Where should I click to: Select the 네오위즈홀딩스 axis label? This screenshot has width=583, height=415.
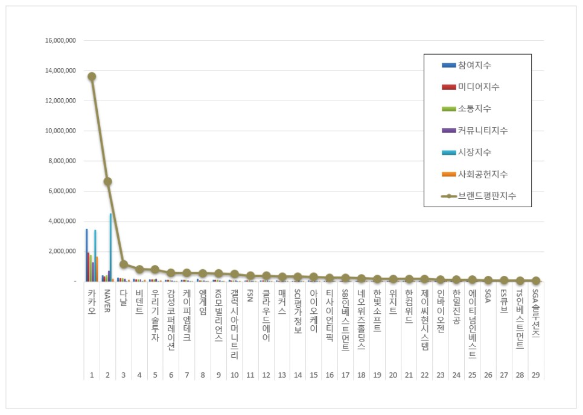361,320
